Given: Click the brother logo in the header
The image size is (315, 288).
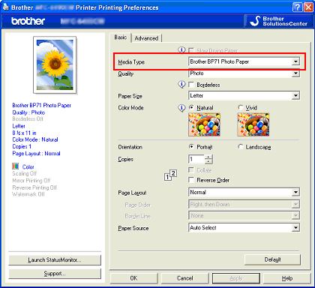Looking at the screenshot, I should click(x=28, y=21).
